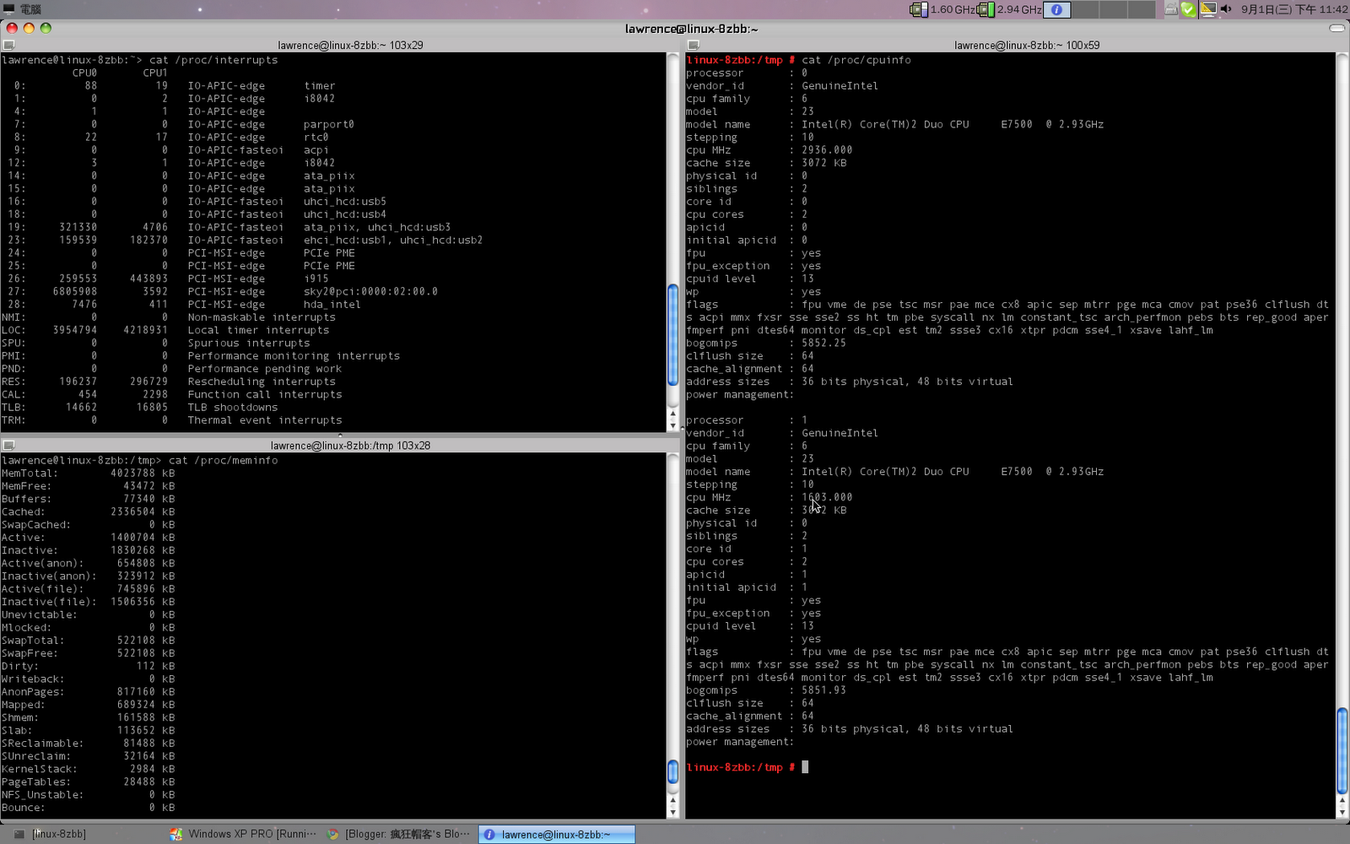Click the cpu MHz value 2936.000

click(827, 149)
